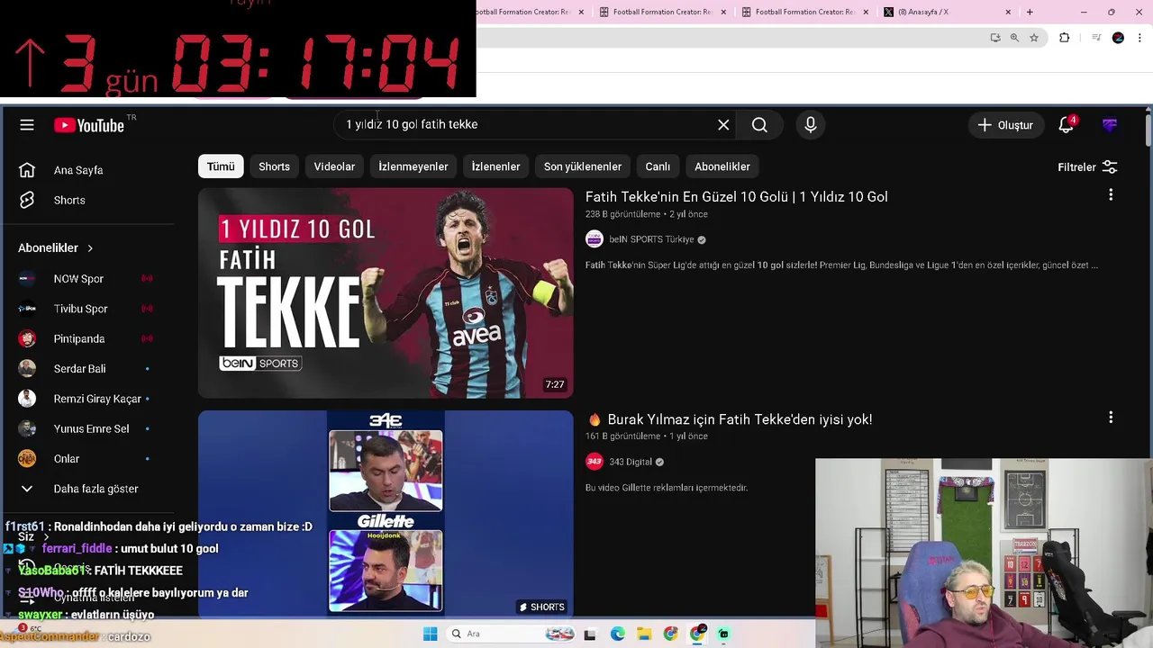Select the Videolar filter chip
Screen dimensions: 1153x648
click(334, 166)
